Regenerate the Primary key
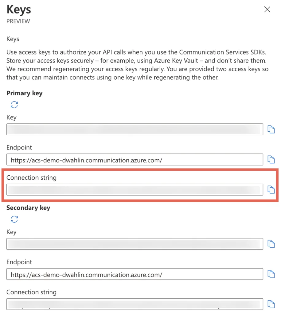This screenshot has height=315, width=281. tap(14, 105)
